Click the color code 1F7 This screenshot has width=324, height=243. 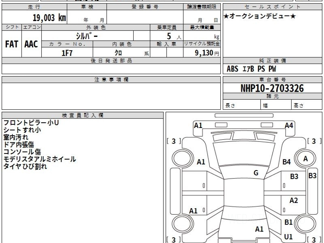(x=67, y=53)
